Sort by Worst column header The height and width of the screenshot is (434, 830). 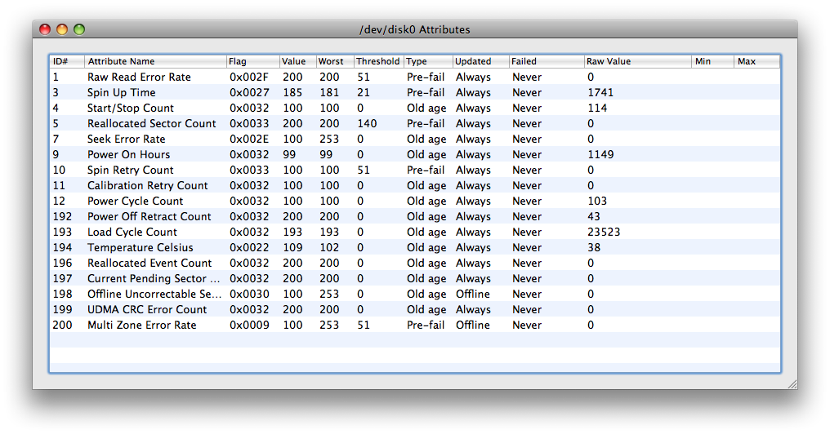(x=335, y=61)
